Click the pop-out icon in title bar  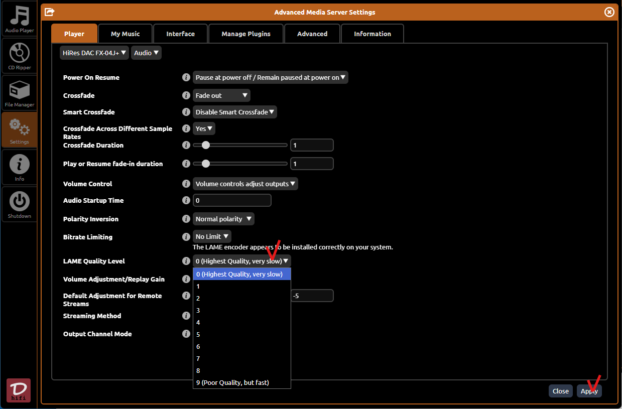[50, 12]
